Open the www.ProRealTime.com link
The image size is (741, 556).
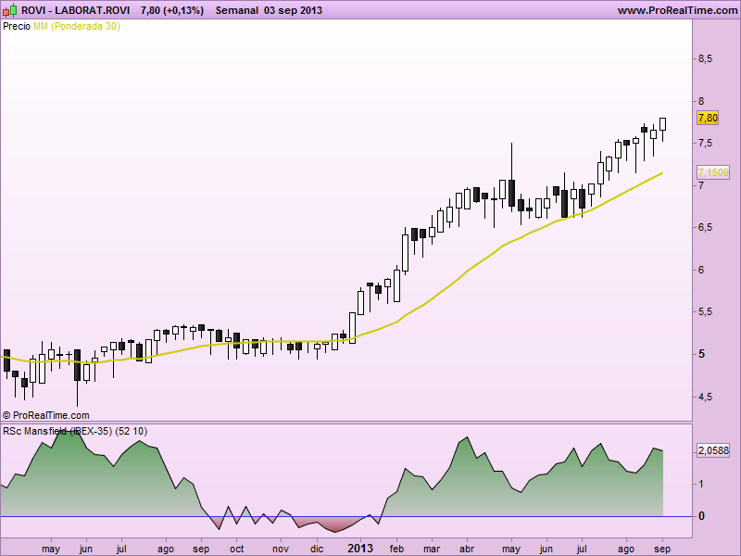click(x=678, y=10)
